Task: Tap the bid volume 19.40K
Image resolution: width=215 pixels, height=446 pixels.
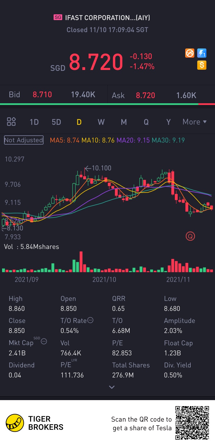Action: pos(83,95)
